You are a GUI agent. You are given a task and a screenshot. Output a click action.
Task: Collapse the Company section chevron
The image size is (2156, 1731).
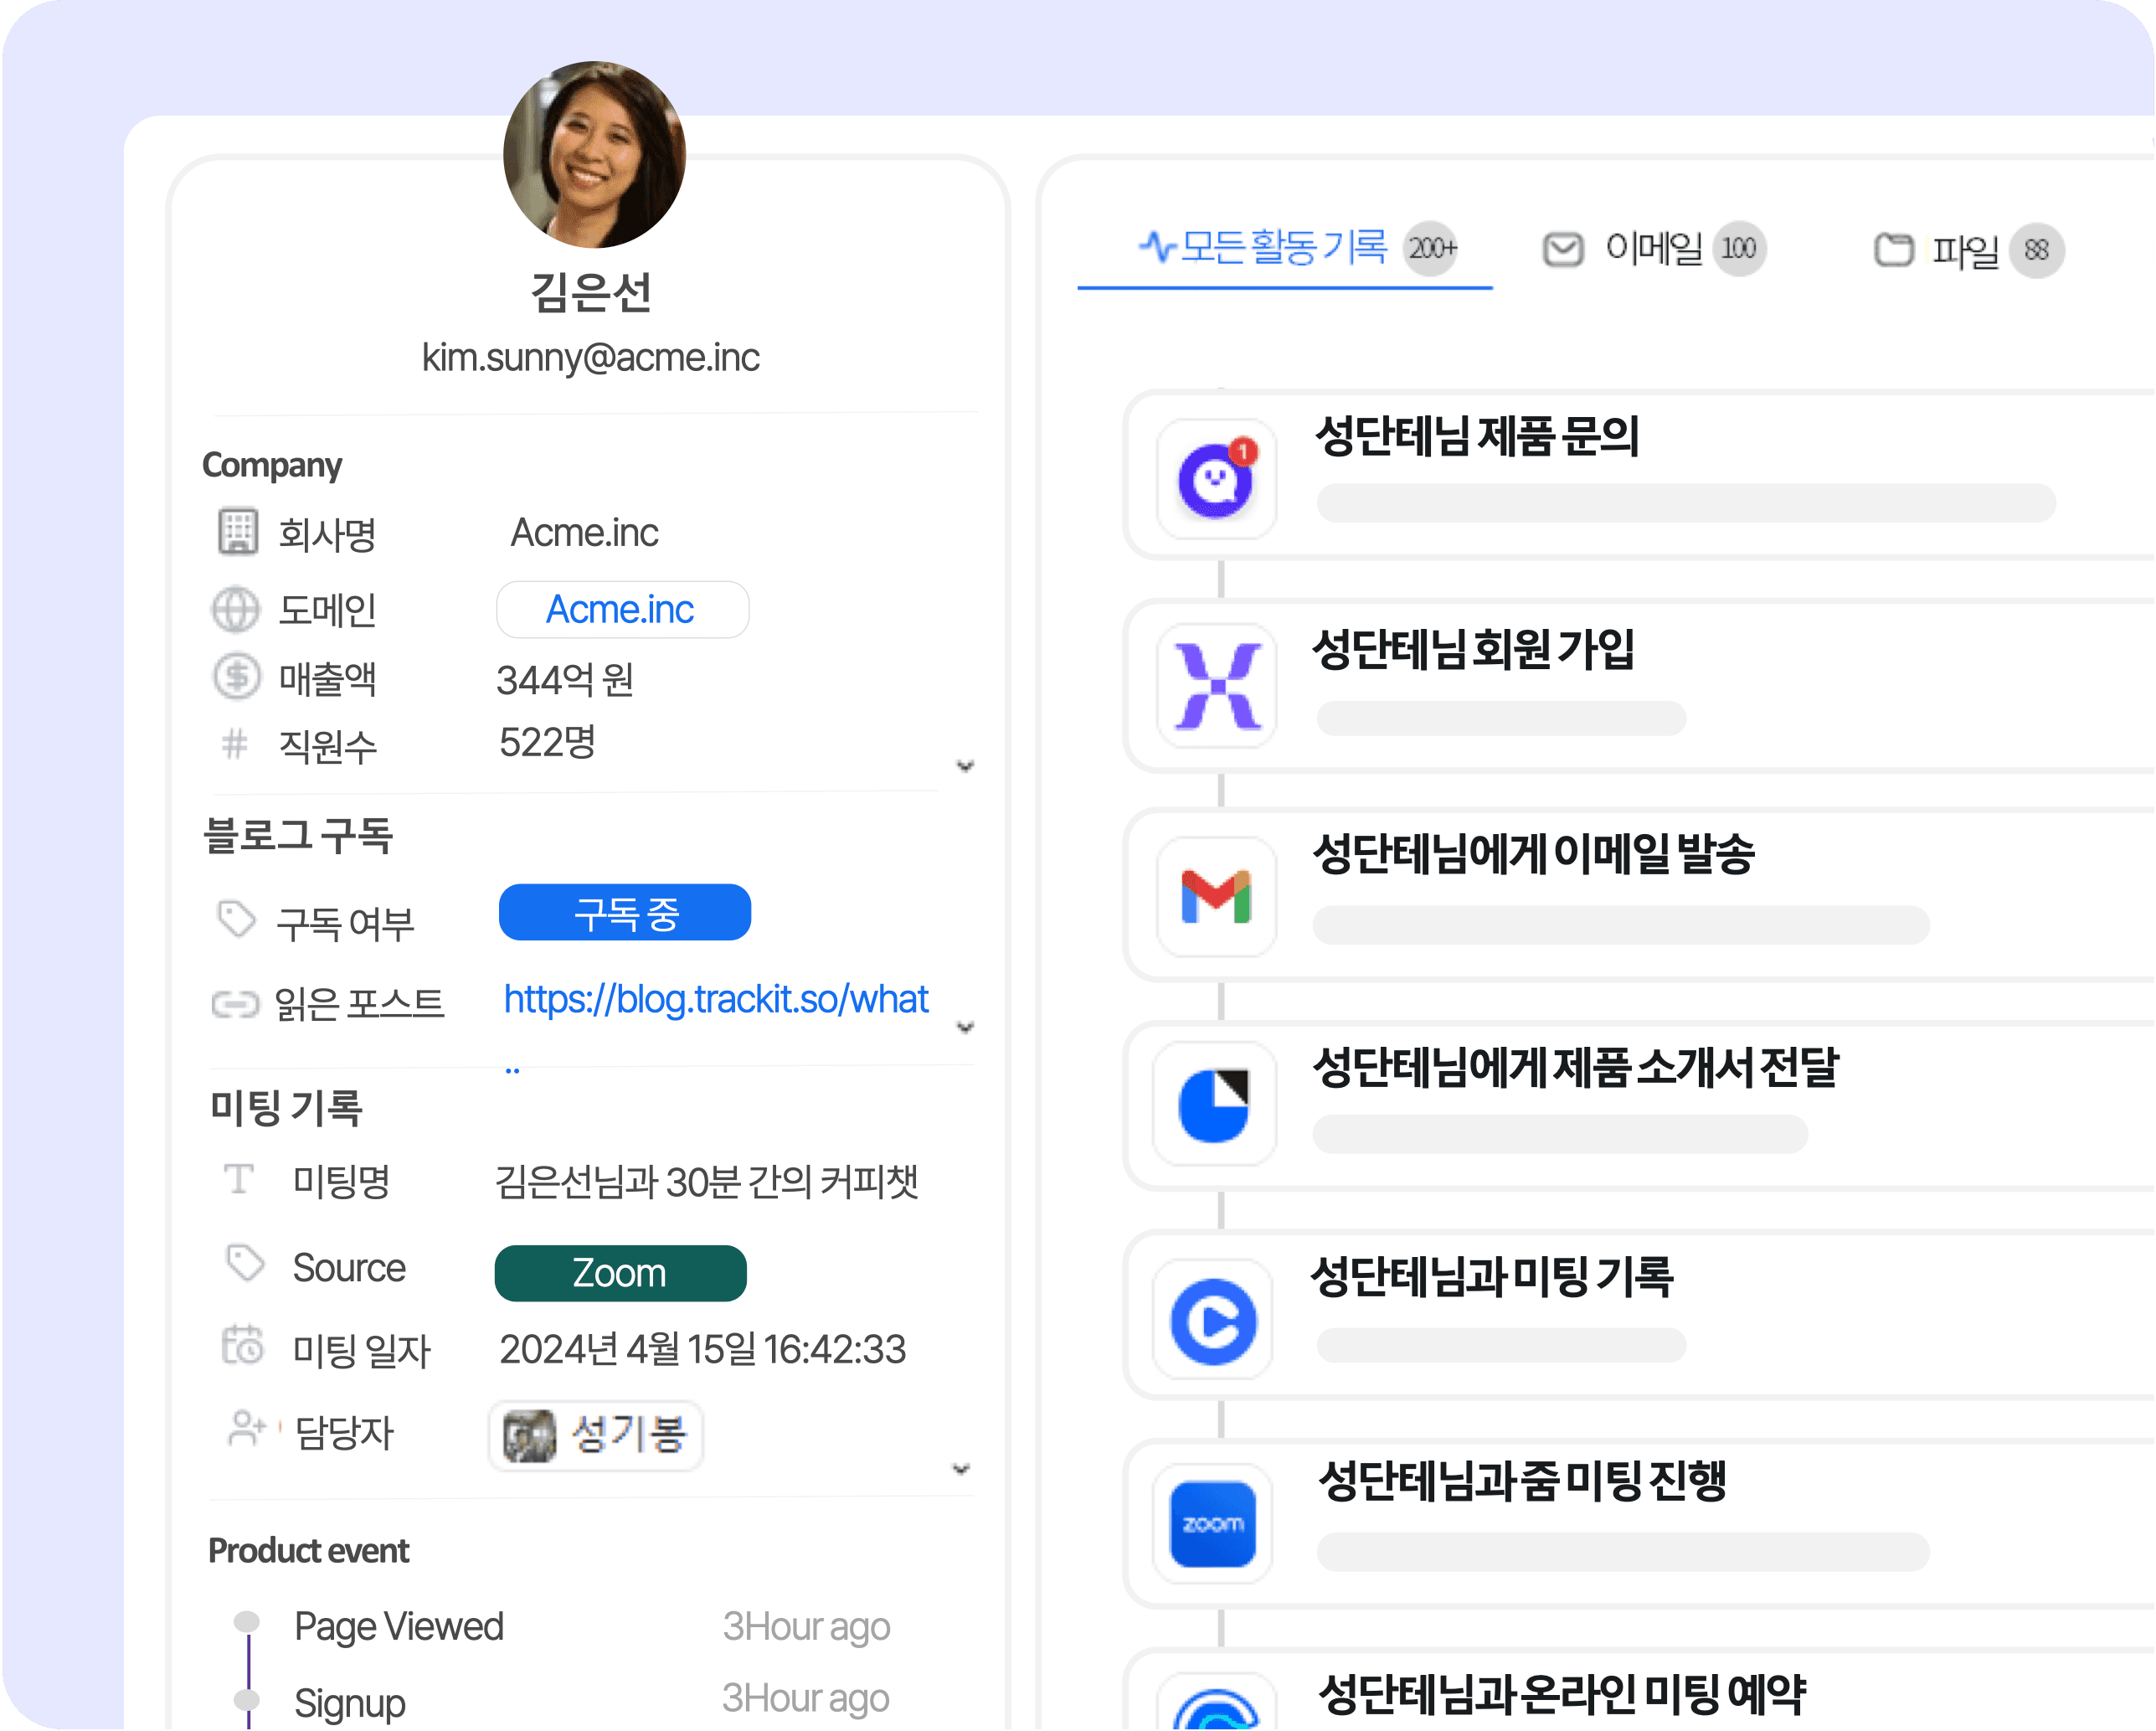click(x=965, y=767)
